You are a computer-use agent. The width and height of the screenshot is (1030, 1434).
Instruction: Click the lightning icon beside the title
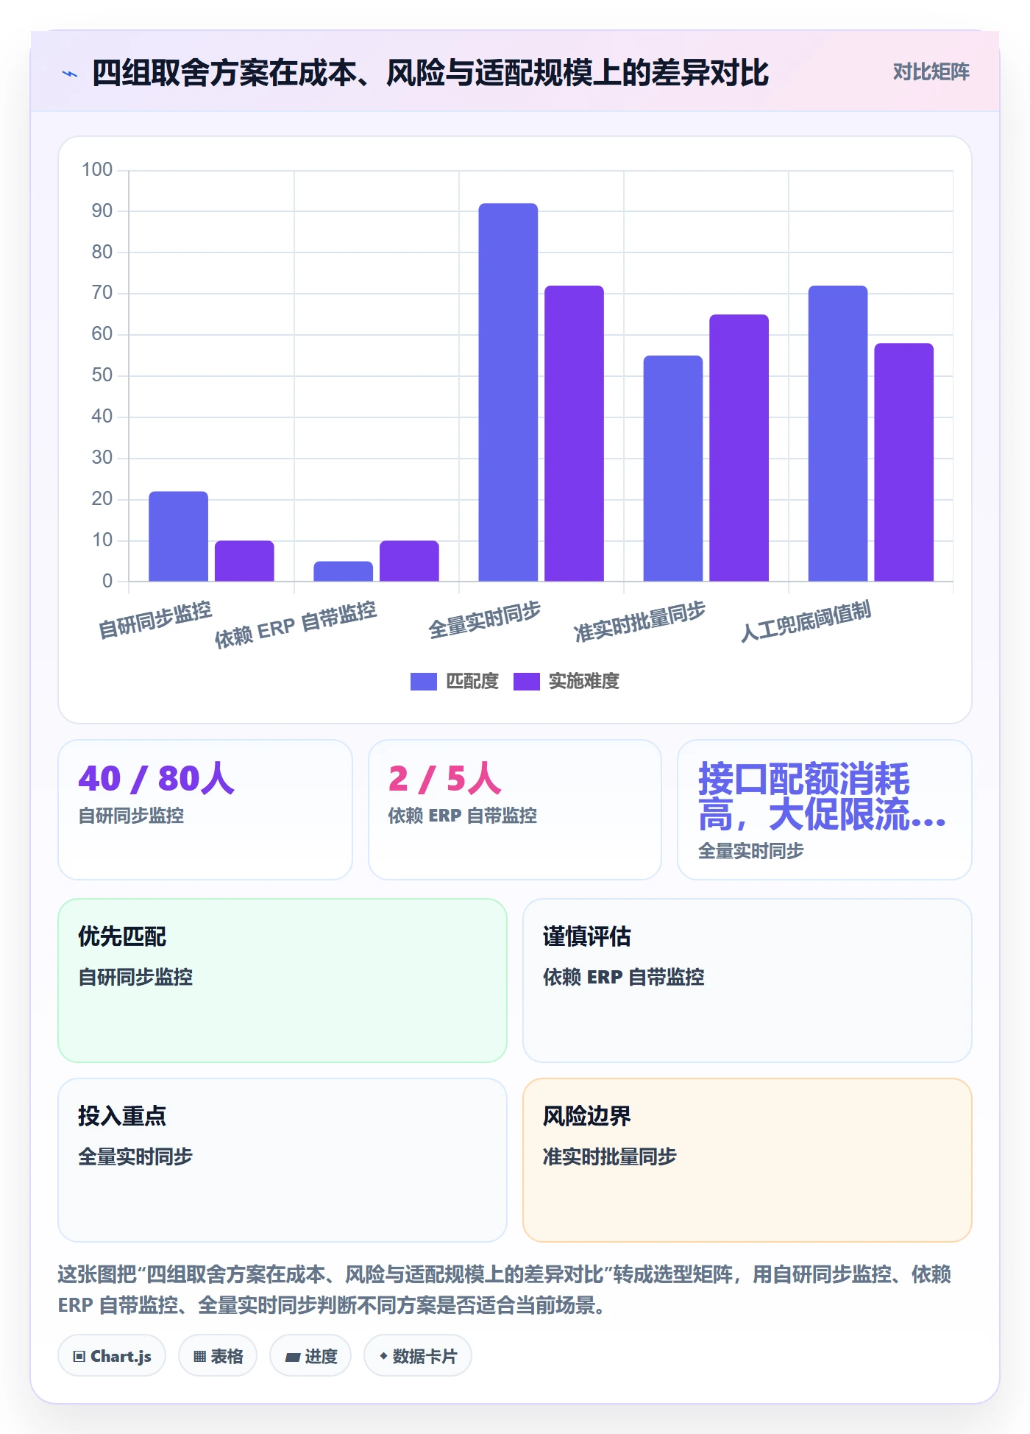click(70, 74)
